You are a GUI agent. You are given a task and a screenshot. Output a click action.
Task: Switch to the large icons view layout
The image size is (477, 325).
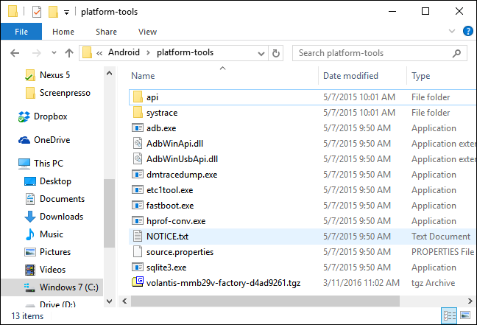(466, 315)
